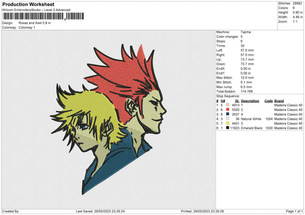The height and width of the screenshot is (215, 305).
Task: Click the Code column header
Action: 268,101
